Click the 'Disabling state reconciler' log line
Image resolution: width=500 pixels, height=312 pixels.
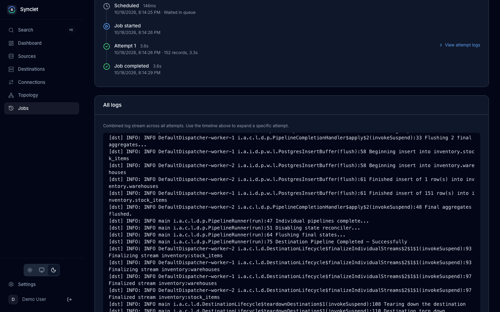click(234, 228)
